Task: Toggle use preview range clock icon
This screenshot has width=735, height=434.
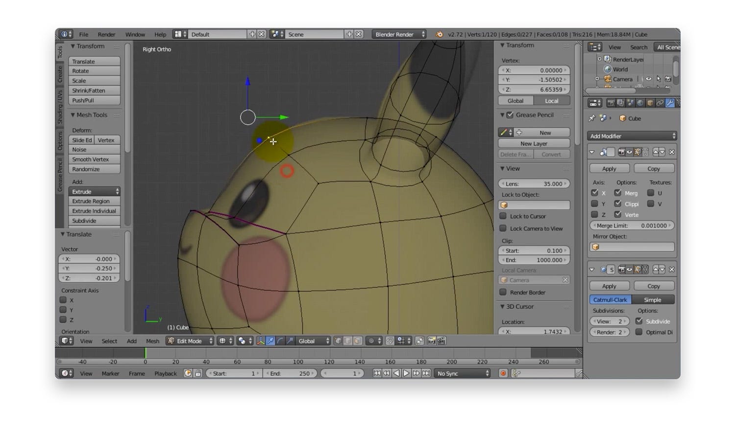Action: (x=188, y=373)
